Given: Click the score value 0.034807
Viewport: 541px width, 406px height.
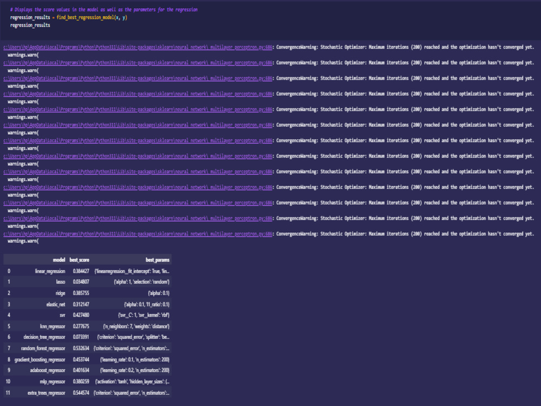Looking at the screenshot, I should click(81, 282).
